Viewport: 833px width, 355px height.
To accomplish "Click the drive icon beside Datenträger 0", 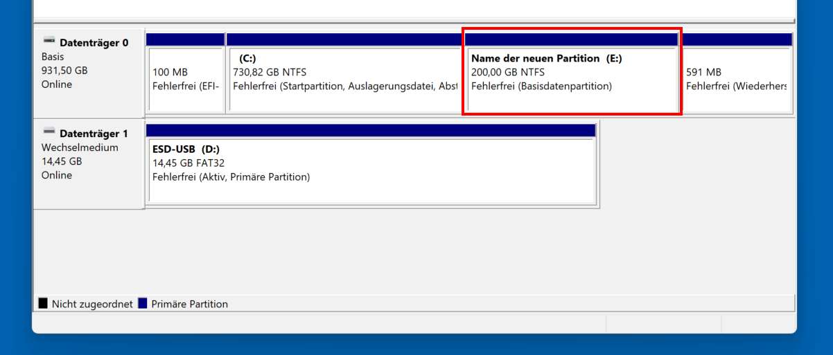I will pyautogui.click(x=49, y=42).
